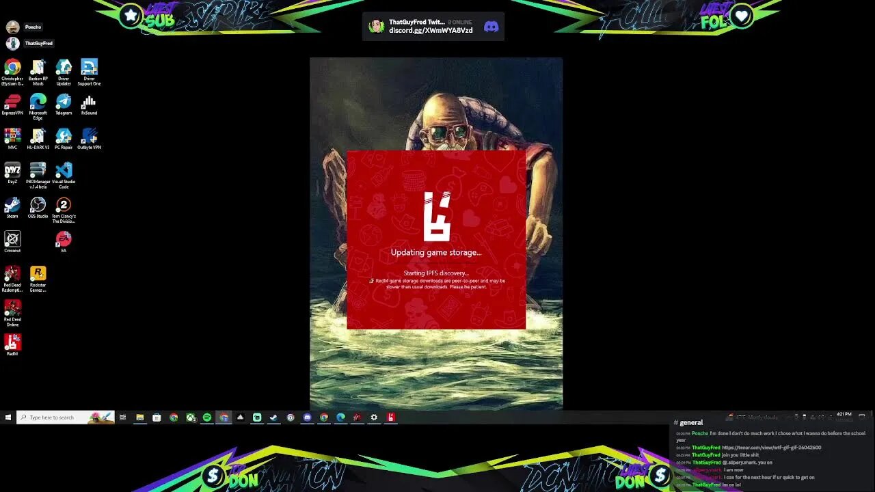Click the Windows Start button

pyautogui.click(x=8, y=418)
